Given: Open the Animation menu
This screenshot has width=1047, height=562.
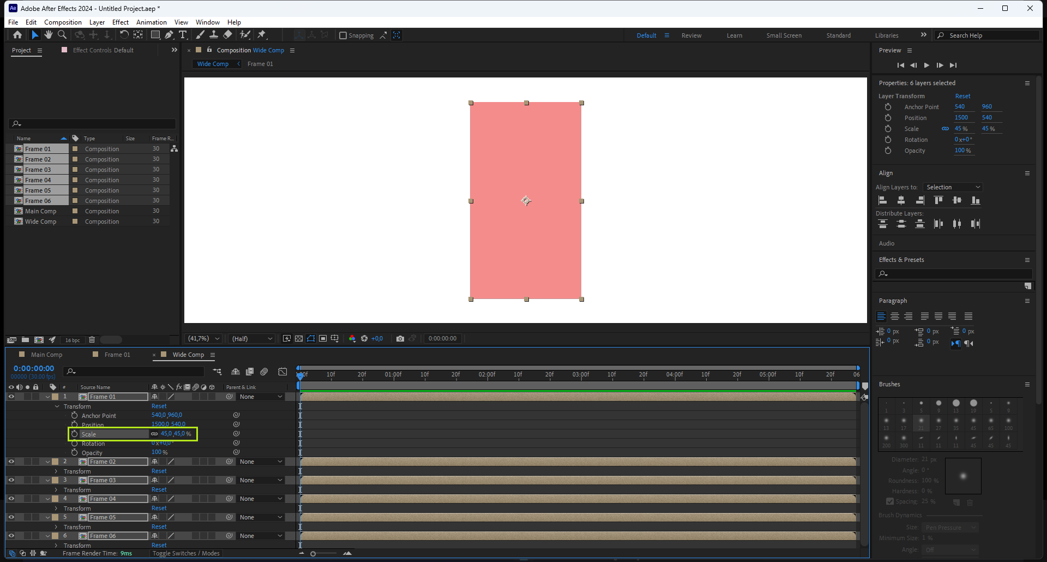Looking at the screenshot, I should point(151,22).
